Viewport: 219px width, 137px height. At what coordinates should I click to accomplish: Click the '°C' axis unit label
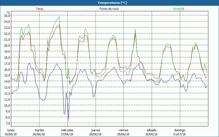[x=8, y=13]
